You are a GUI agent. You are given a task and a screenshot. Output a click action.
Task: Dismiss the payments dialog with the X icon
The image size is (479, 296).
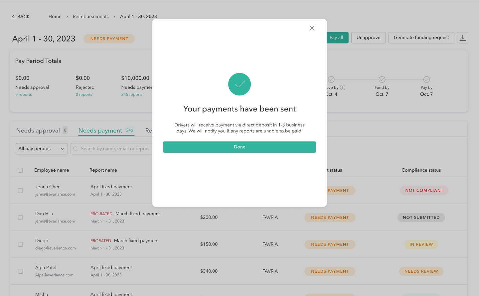coord(312,28)
